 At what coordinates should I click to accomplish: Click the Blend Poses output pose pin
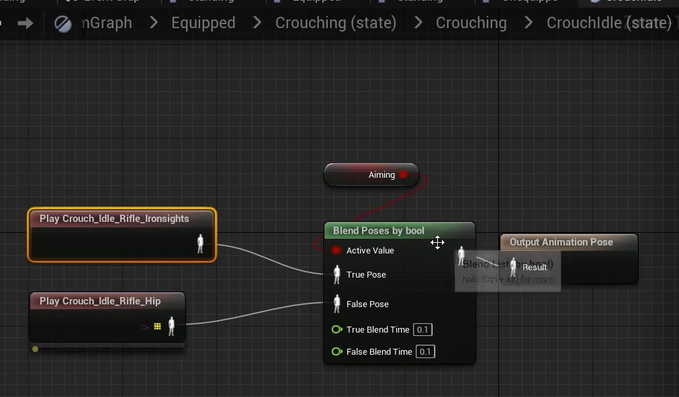[x=461, y=256]
